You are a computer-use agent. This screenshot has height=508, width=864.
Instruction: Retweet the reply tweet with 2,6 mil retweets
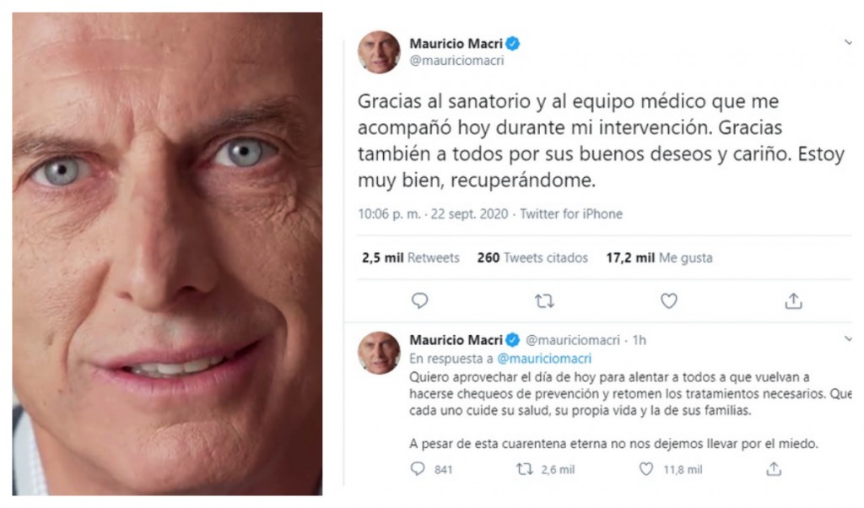coord(524,469)
